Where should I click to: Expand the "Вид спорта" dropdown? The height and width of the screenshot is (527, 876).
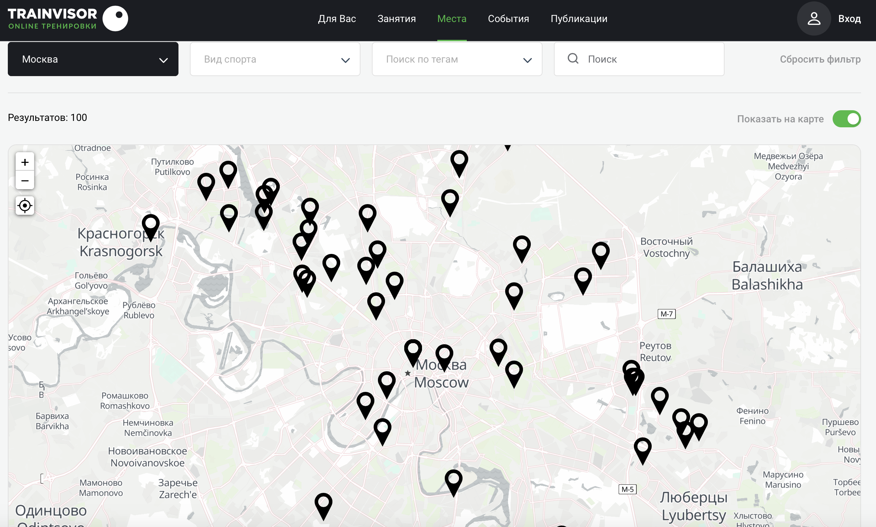(275, 59)
